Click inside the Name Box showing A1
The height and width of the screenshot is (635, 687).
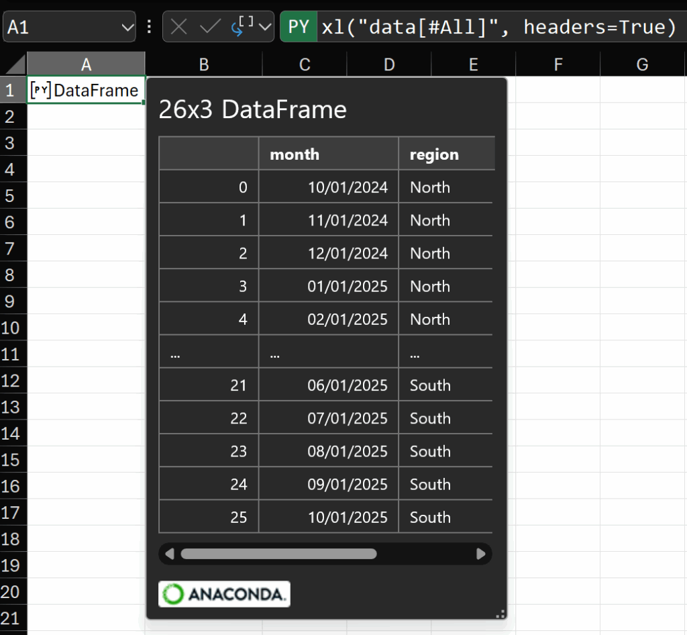pos(60,27)
